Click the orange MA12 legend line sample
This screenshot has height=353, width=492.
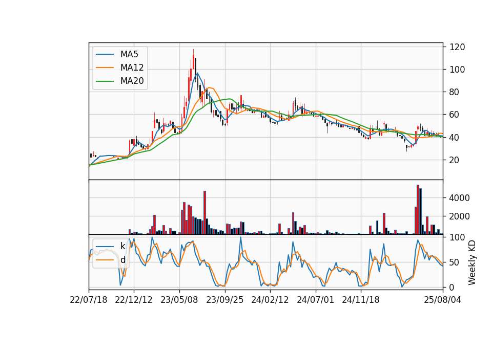click(105, 68)
